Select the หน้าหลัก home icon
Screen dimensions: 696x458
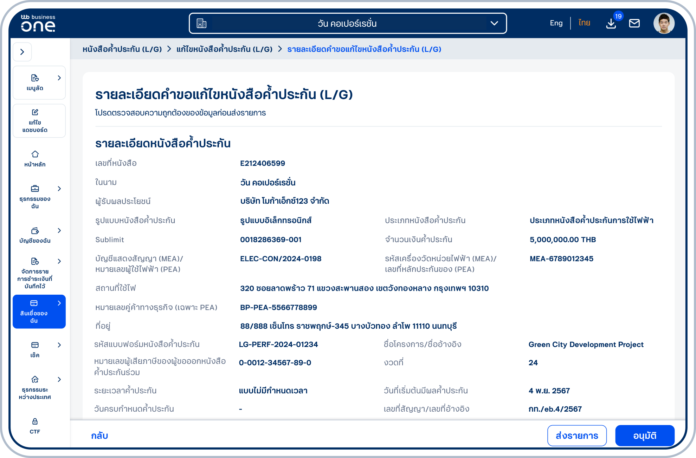click(x=34, y=154)
